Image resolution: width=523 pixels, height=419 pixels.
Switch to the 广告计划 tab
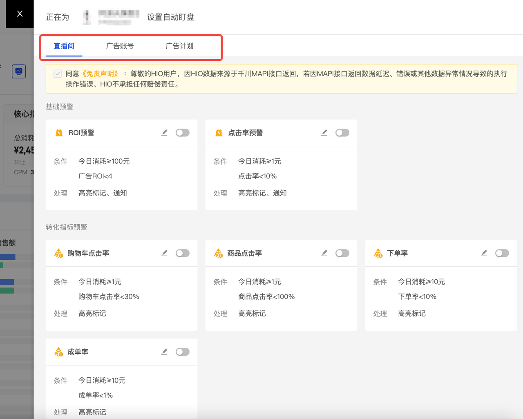179,46
